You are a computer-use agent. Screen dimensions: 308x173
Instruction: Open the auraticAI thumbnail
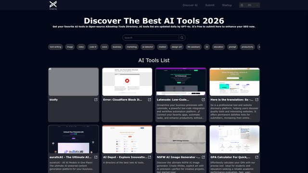[74, 139]
